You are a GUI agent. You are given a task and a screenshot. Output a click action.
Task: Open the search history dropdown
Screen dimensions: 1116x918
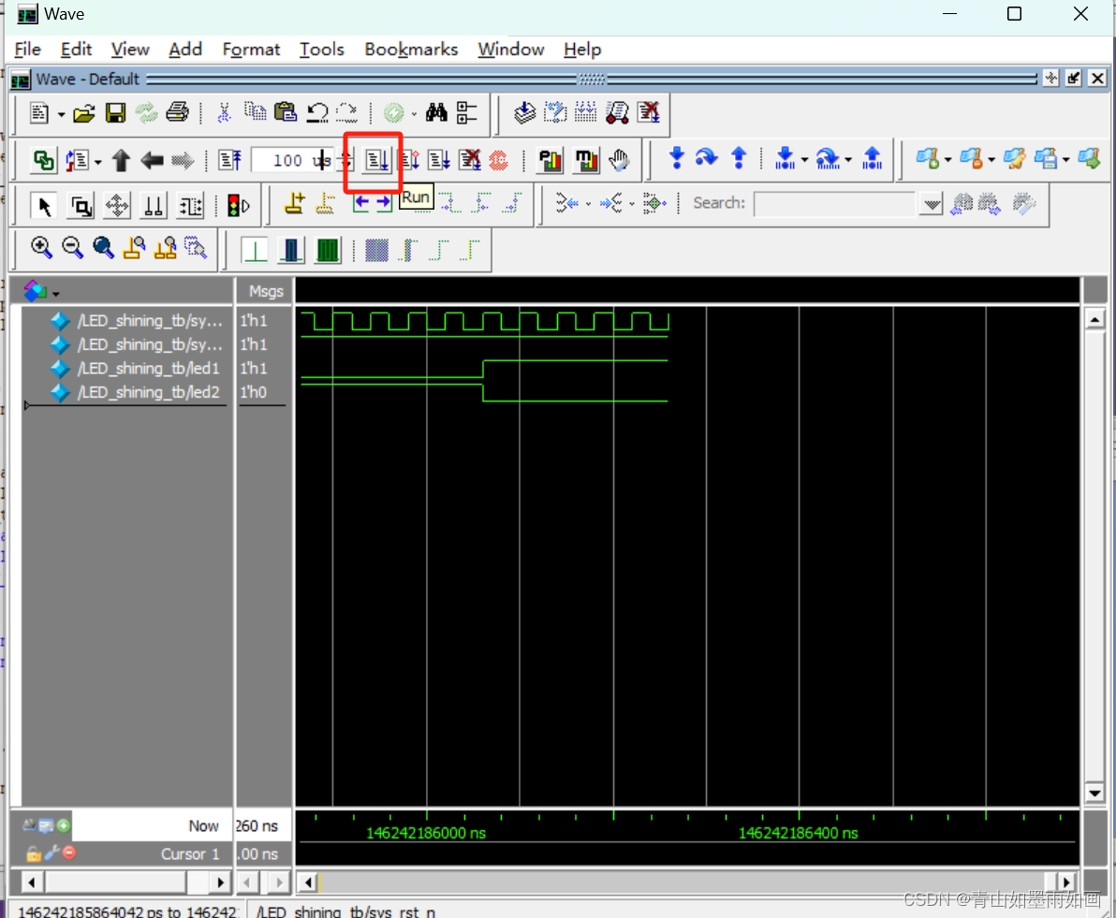[931, 203]
